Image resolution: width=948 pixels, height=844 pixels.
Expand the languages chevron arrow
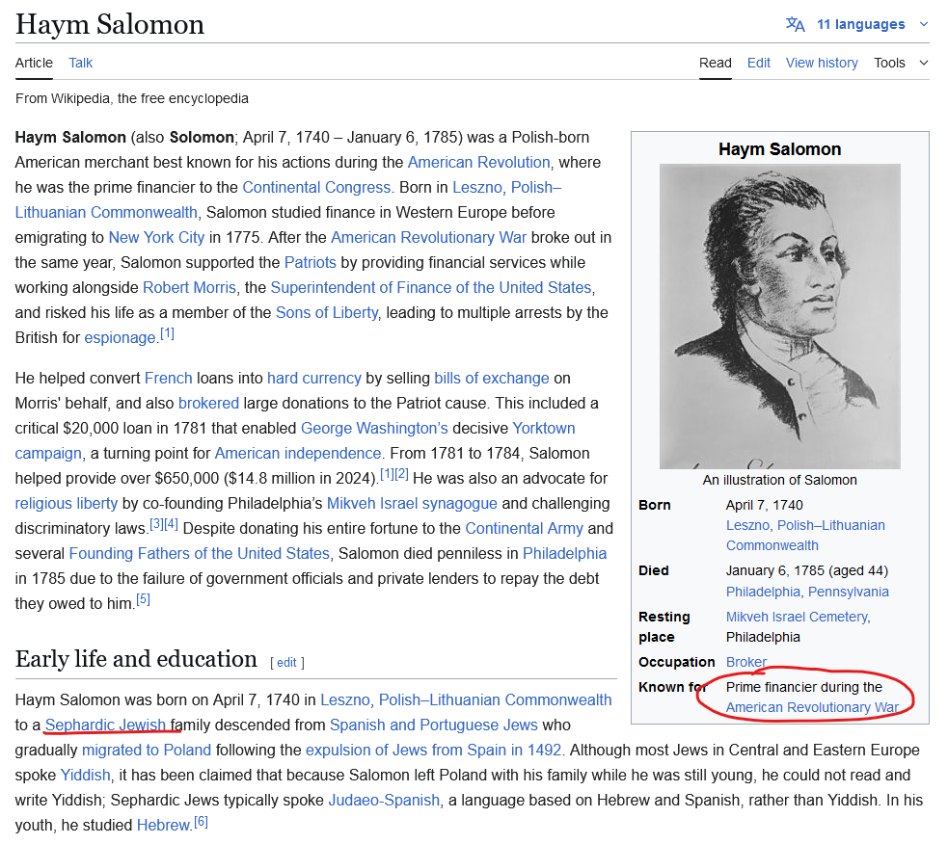click(923, 24)
